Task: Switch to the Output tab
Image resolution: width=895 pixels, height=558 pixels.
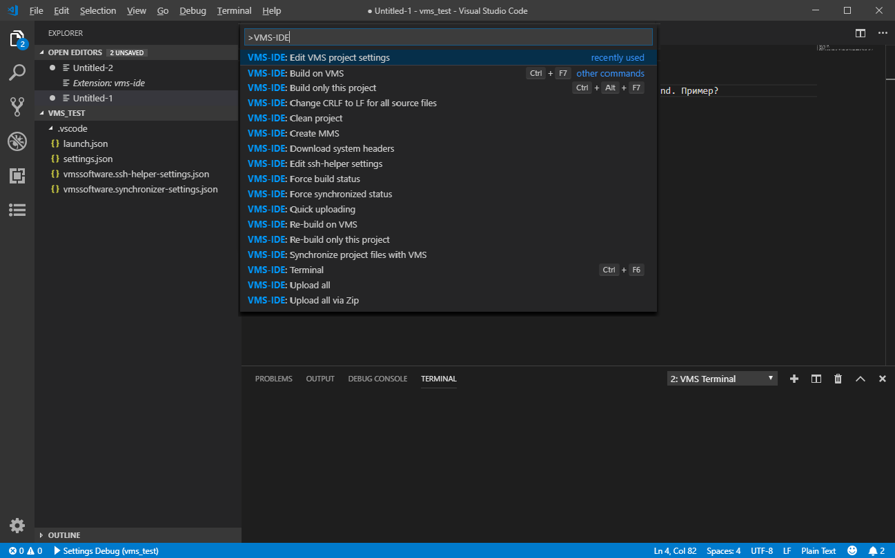Action: [320, 379]
